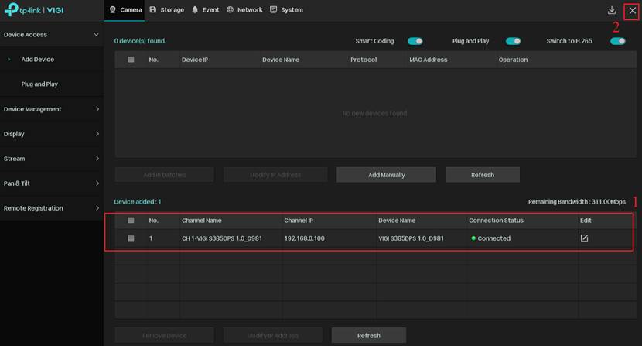Disable the Plug and Play switch
642x346 pixels.
point(513,41)
